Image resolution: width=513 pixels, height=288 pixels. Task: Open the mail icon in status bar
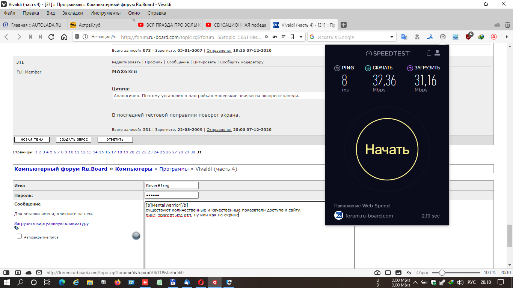click(39, 273)
